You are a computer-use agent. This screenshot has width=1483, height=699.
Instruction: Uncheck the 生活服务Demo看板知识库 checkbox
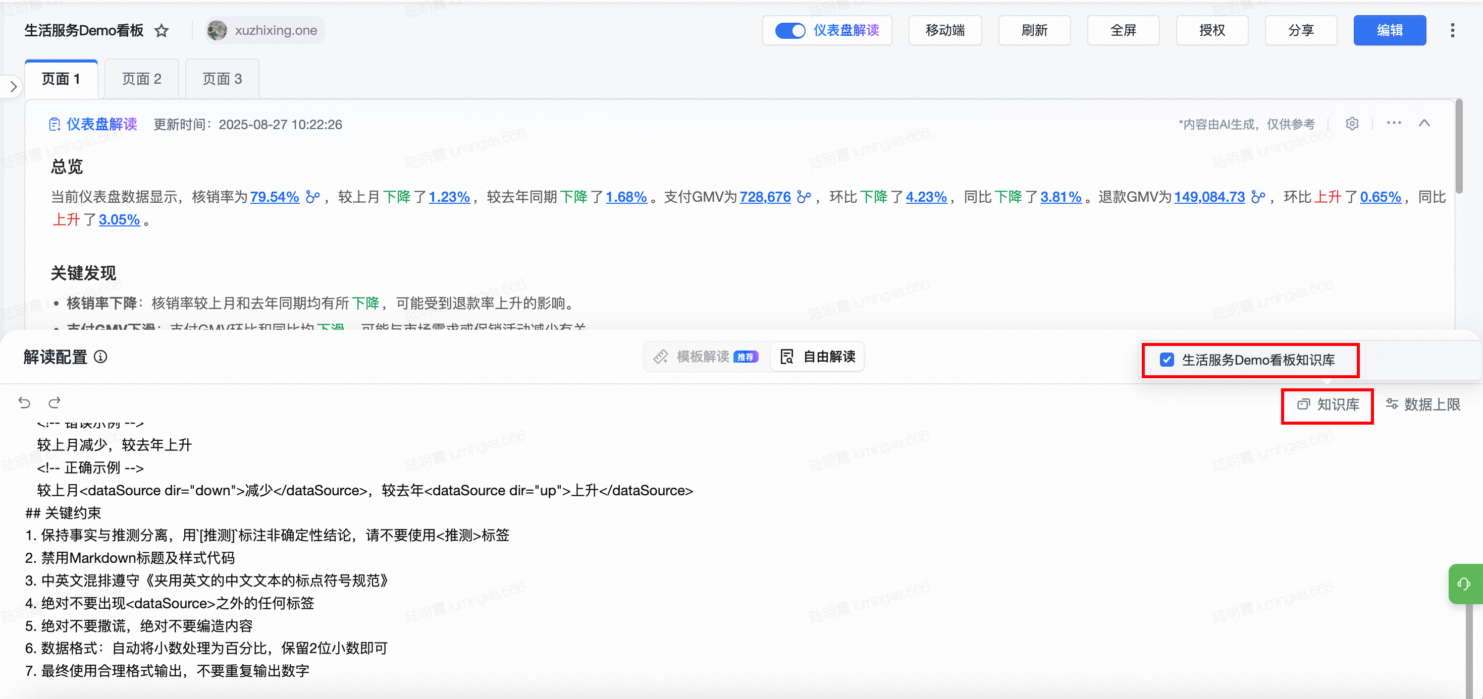(x=1167, y=360)
